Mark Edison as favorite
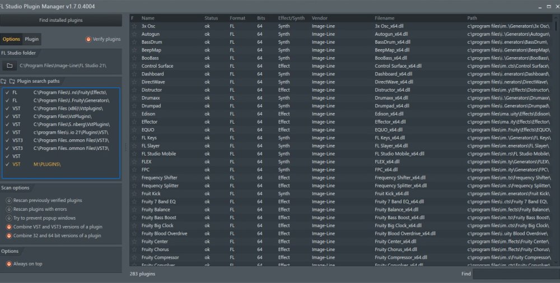Screen dimensions: 560x283 click(x=134, y=114)
